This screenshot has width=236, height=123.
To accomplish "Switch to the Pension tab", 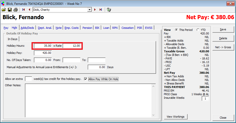I will pos(87,28).
